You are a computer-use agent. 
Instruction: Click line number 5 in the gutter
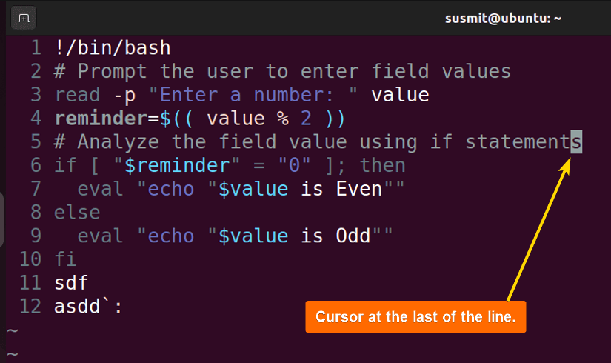pos(36,141)
